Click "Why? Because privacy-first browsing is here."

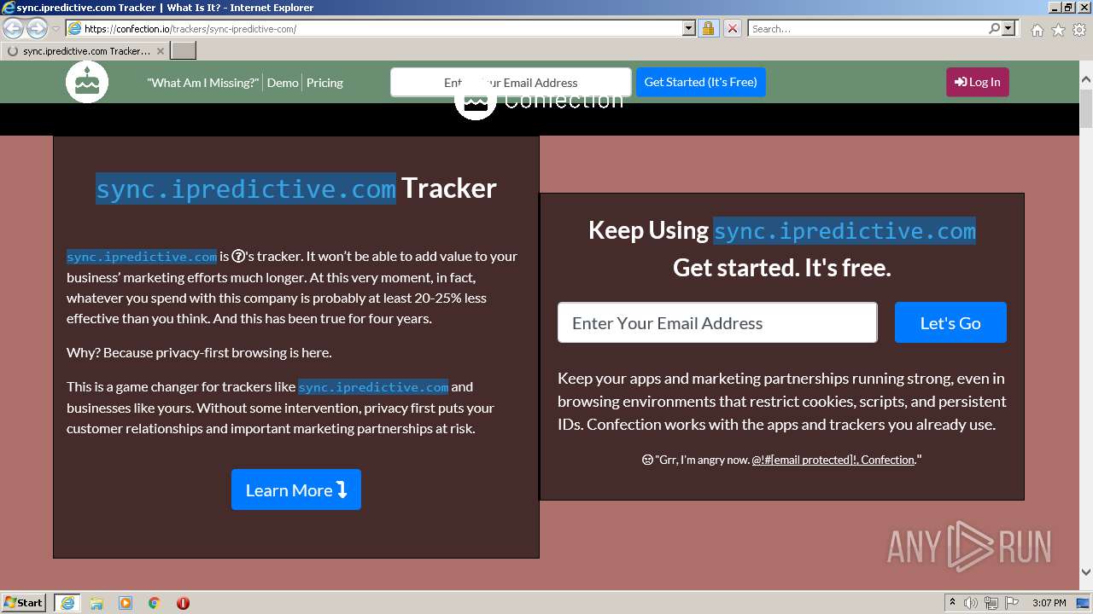click(199, 352)
